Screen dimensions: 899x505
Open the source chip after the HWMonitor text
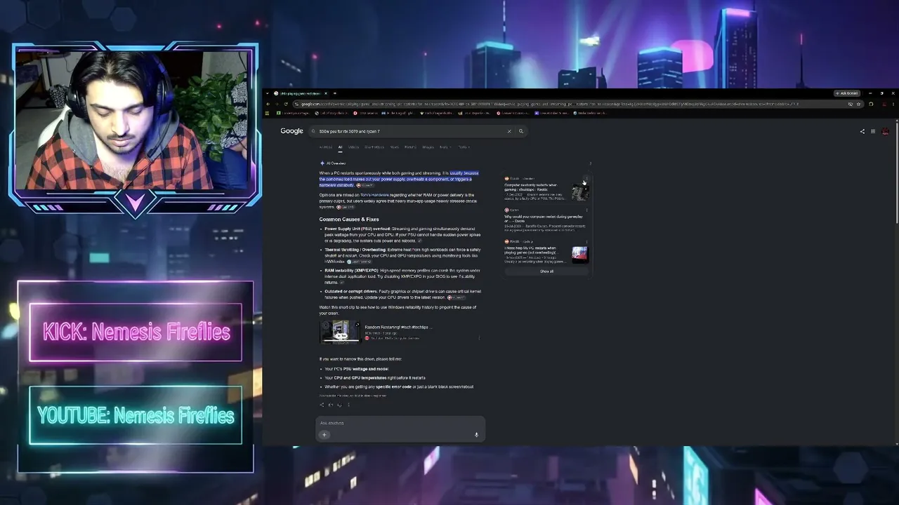click(359, 262)
